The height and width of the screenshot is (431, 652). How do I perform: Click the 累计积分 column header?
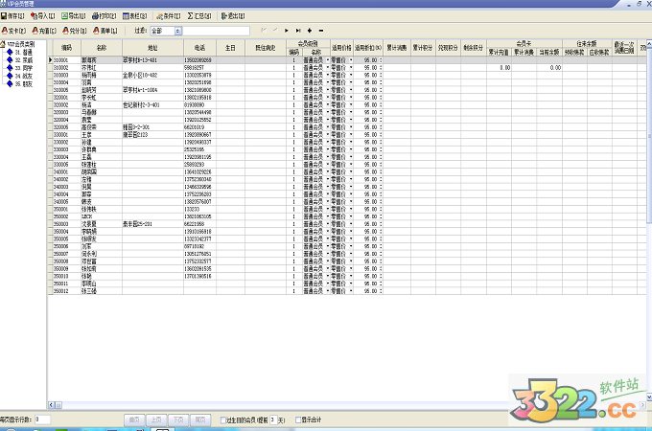tap(423, 48)
